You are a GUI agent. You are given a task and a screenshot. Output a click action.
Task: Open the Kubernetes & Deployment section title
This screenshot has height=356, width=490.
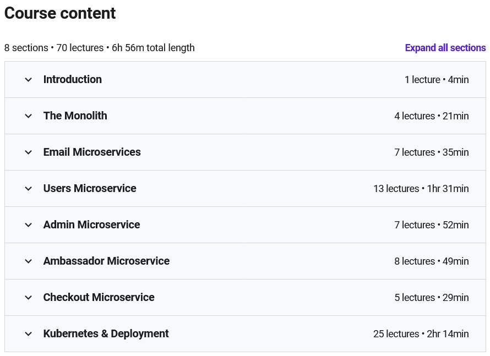coord(106,333)
